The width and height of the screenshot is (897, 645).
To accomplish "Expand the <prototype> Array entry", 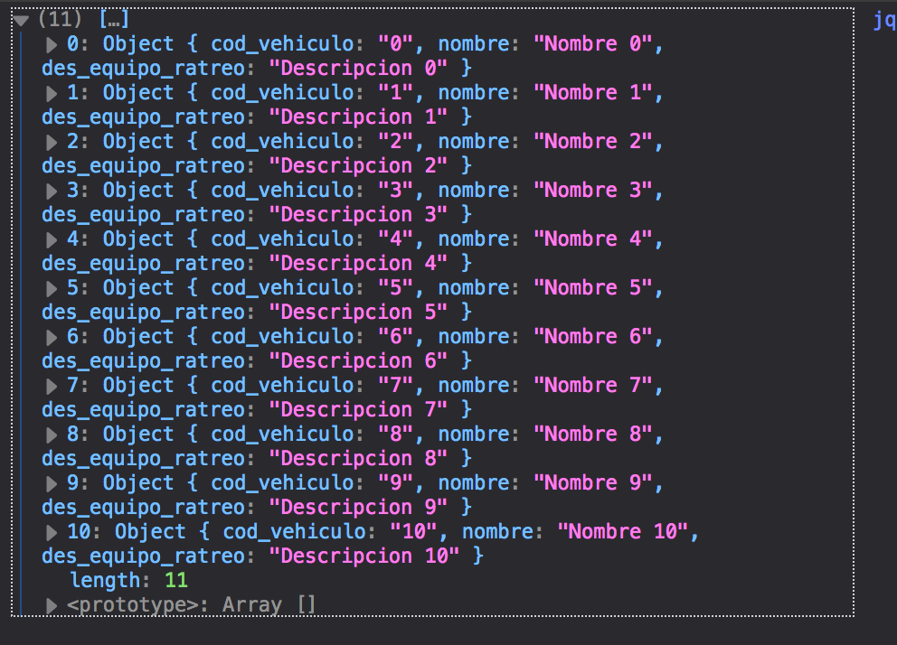I will [52, 603].
